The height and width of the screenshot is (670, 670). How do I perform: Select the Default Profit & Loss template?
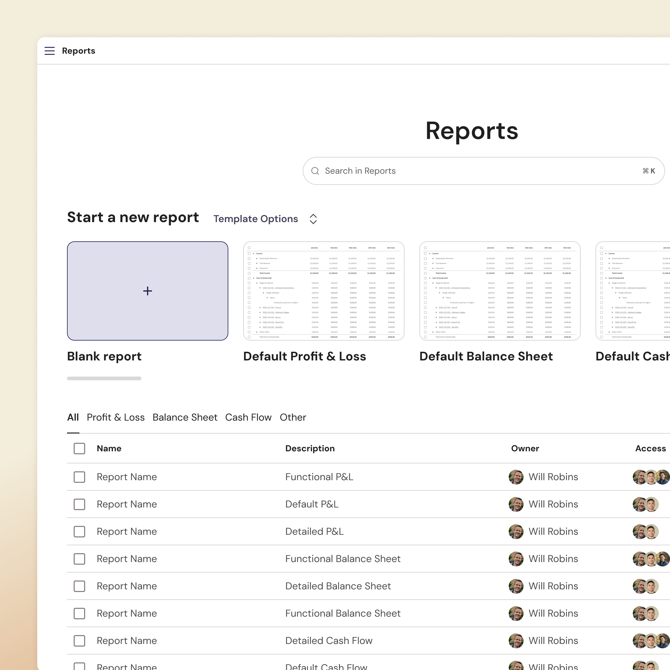point(323,291)
